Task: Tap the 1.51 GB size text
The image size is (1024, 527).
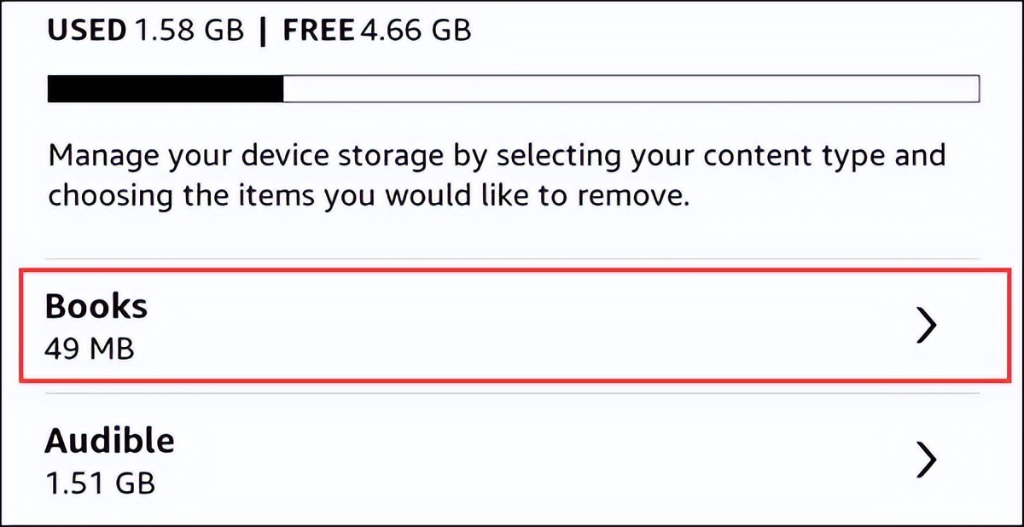Action: click(x=101, y=484)
